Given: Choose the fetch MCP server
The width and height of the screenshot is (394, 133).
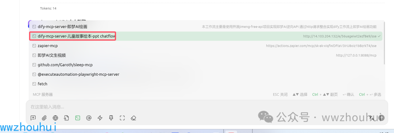Looking at the screenshot, I should (x=205, y=84).
